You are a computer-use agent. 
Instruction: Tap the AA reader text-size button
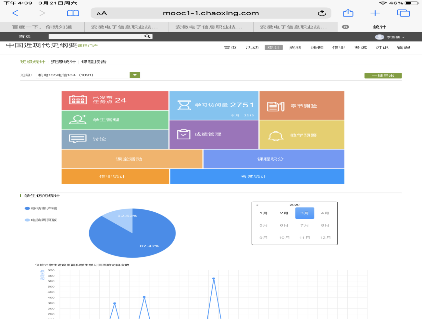(102, 13)
